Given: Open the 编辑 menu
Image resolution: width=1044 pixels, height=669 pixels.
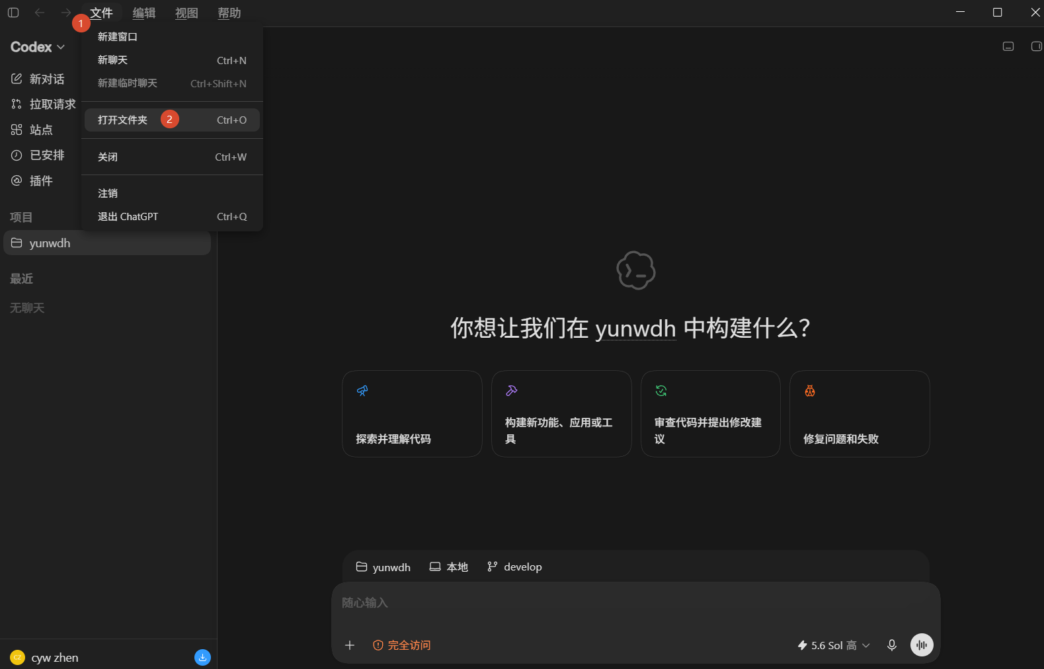Looking at the screenshot, I should tap(144, 13).
